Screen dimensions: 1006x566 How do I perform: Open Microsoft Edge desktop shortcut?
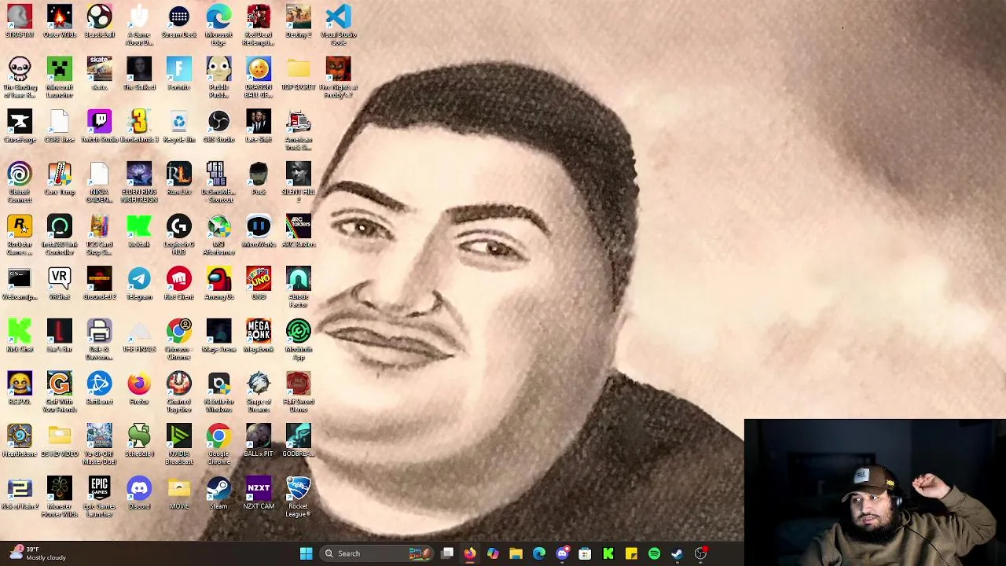point(218,25)
